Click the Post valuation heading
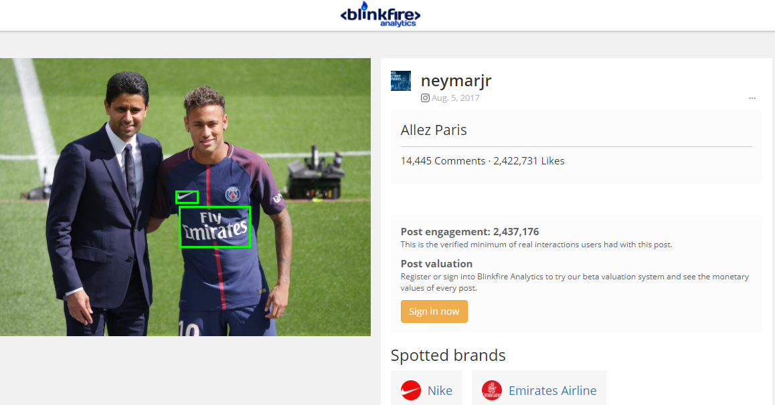The width and height of the screenshot is (775, 405). [x=436, y=264]
